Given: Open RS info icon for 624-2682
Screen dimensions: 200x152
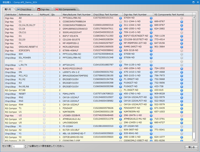Looking at the screenshot, I should tap(182, 29).
